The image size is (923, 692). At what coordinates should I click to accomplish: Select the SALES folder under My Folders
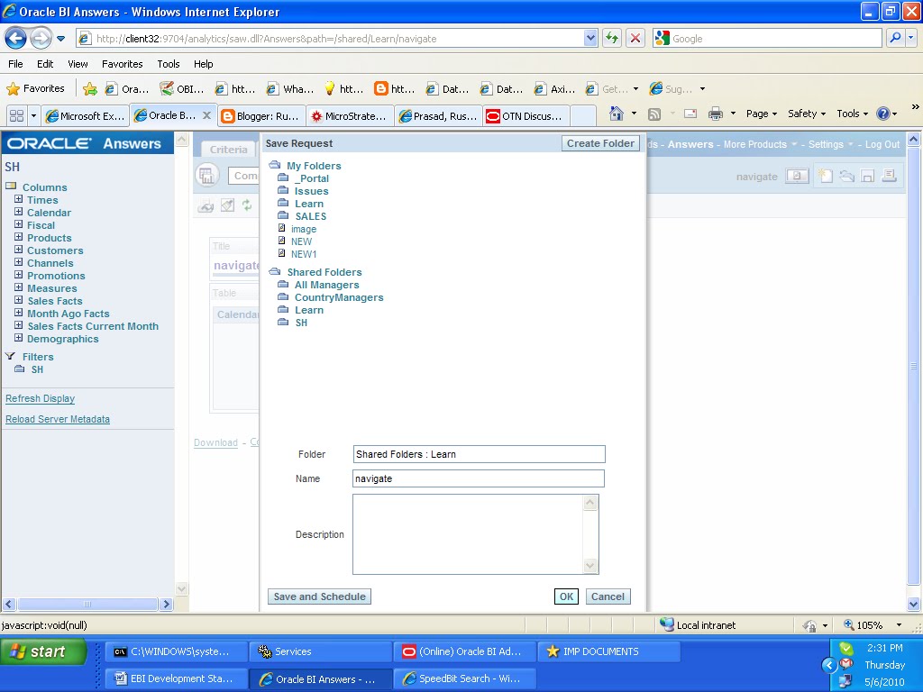point(310,216)
